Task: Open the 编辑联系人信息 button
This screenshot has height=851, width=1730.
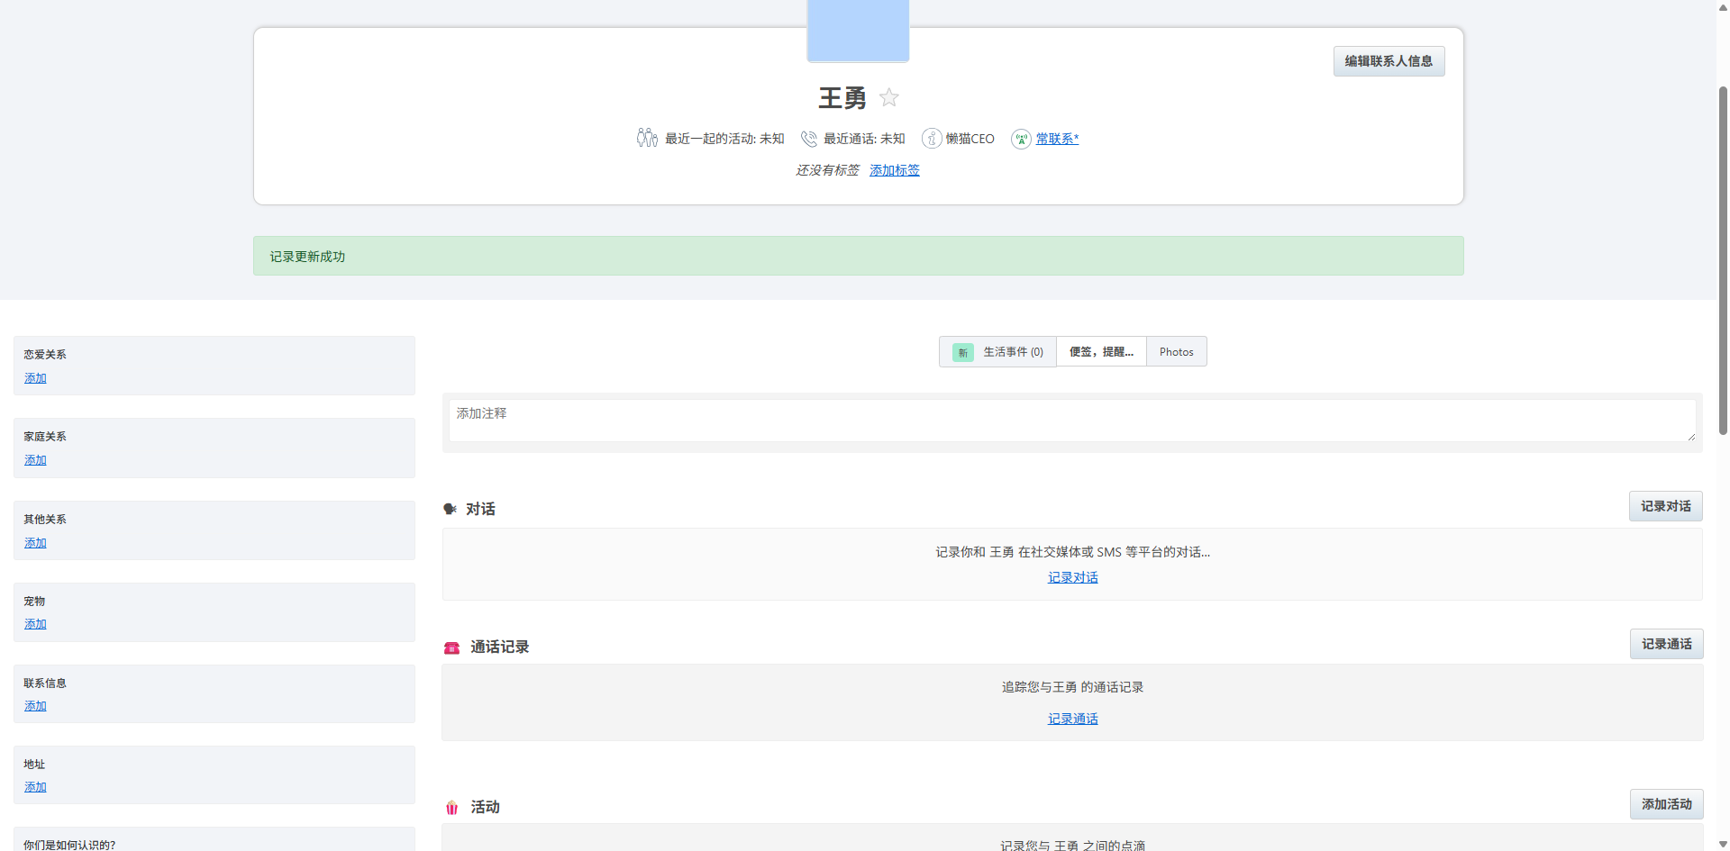Action: point(1389,61)
